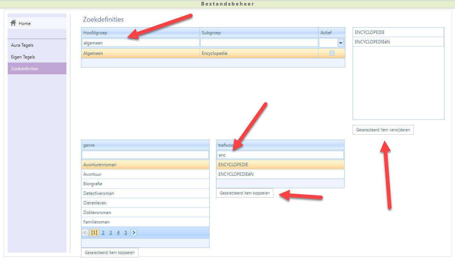Jump to genre page 3
The height and width of the screenshot is (261, 455).
pyautogui.click(x=110, y=233)
